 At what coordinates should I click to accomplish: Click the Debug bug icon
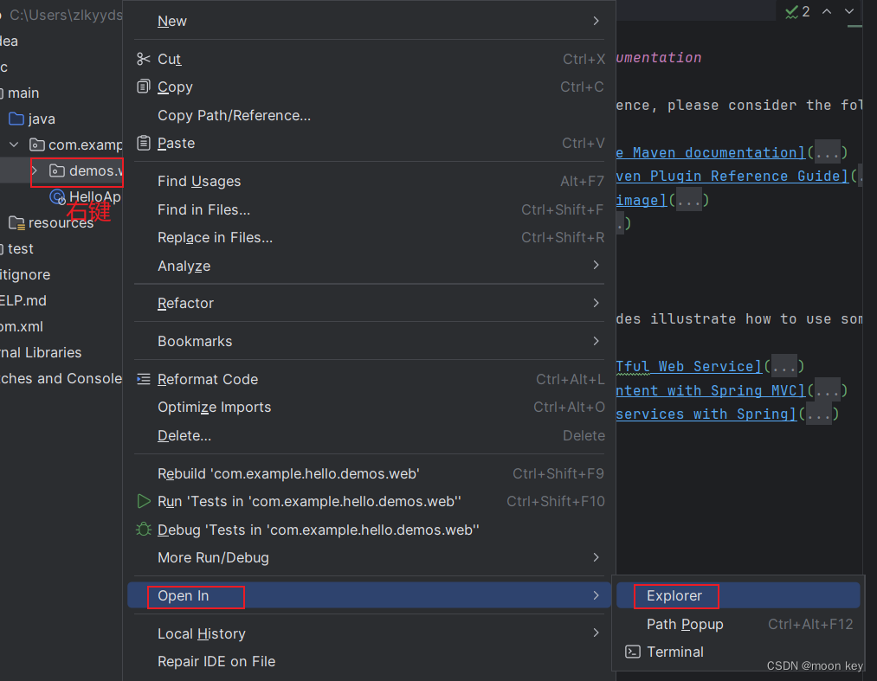pyautogui.click(x=143, y=529)
